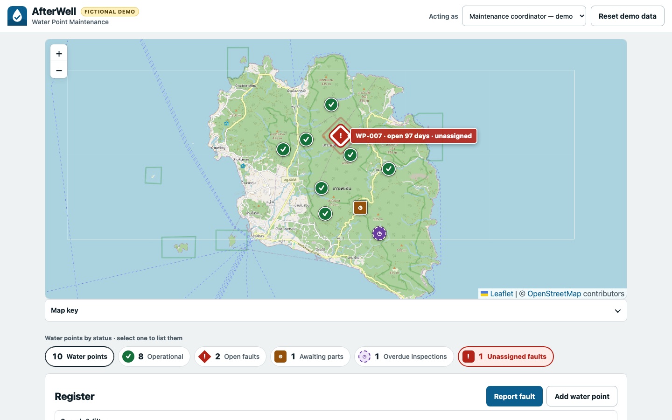Click the Report fault button

tap(514, 396)
